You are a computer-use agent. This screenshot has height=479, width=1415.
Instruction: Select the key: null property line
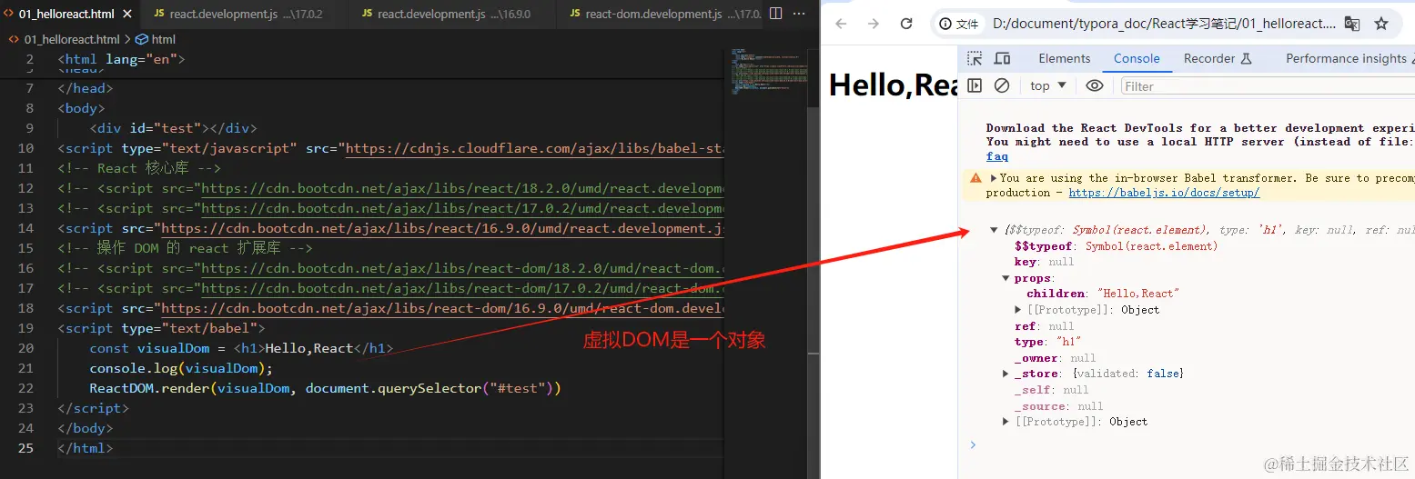point(1044,262)
